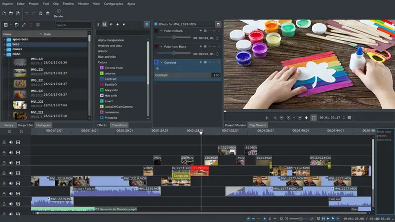
Task: Expand the apoio-beco folder
Action: 5,39
